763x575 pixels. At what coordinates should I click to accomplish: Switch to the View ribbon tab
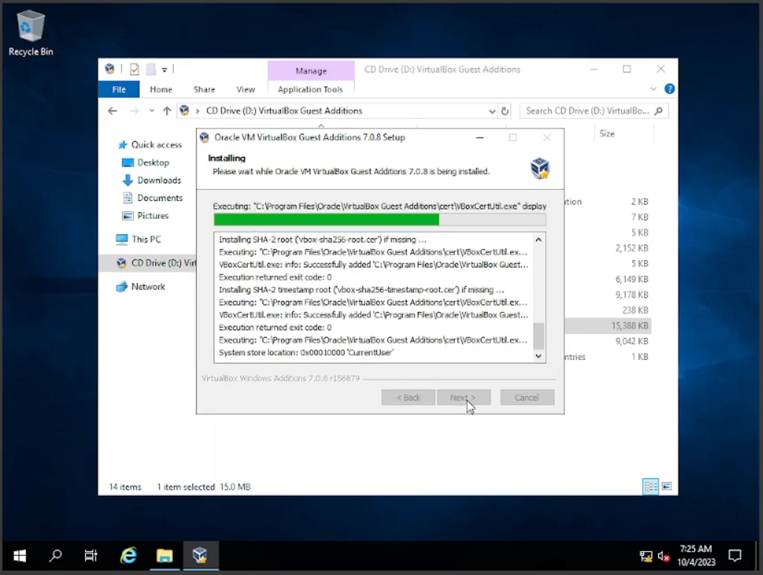245,89
